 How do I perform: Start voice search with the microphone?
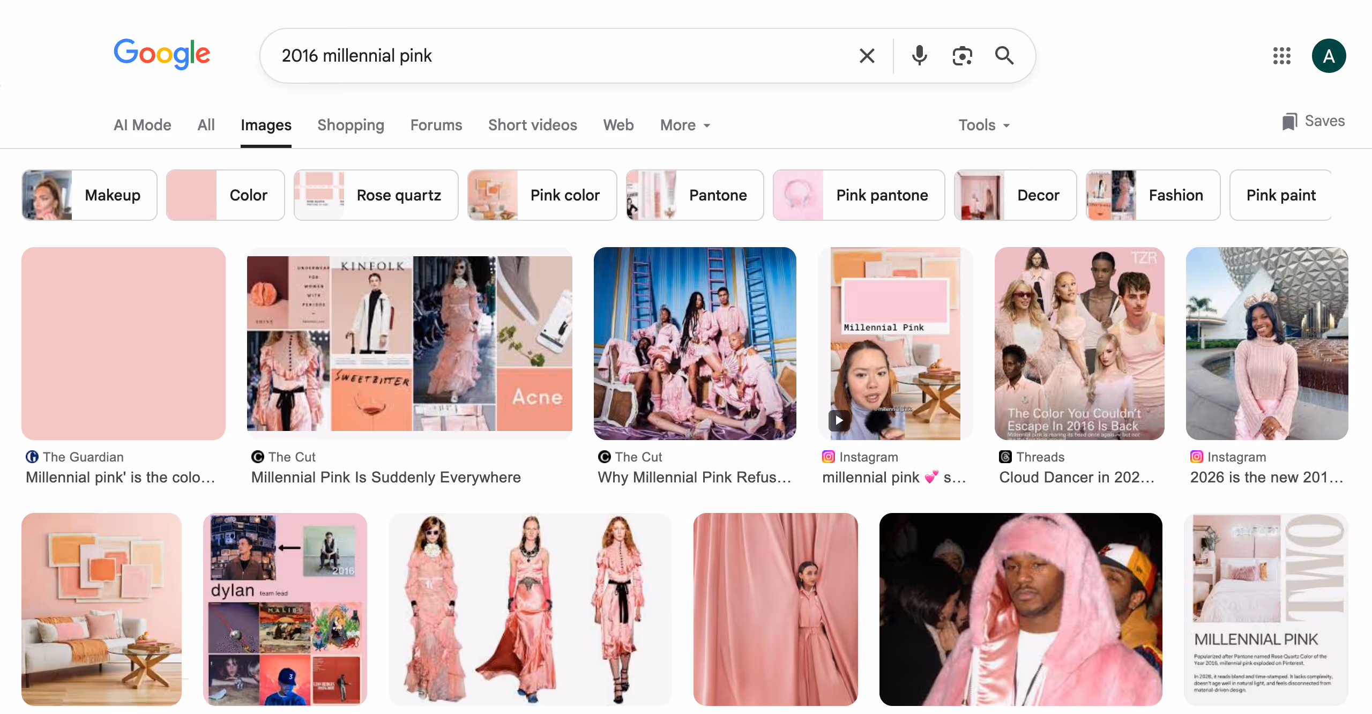(x=919, y=55)
